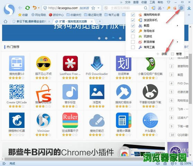
Task: Open the 帮助 menu
Action: 160,2
